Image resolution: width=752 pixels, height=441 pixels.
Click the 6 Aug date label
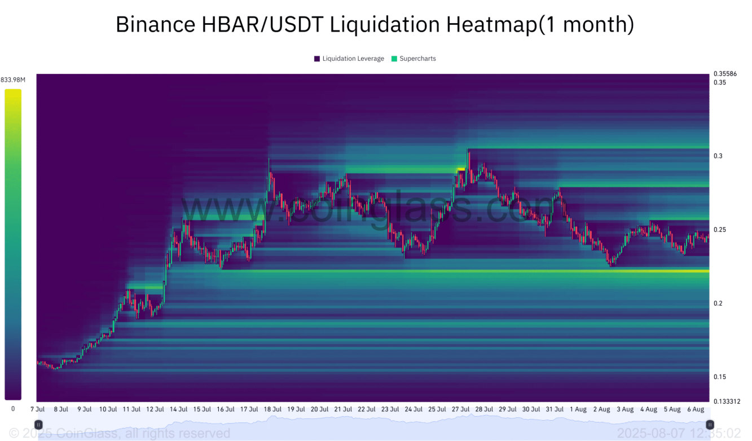pos(696,409)
